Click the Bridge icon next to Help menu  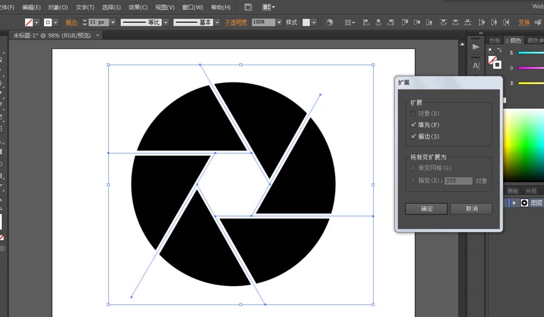pos(248,7)
